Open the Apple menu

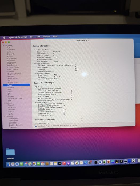pyautogui.click(x=5, y=38)
